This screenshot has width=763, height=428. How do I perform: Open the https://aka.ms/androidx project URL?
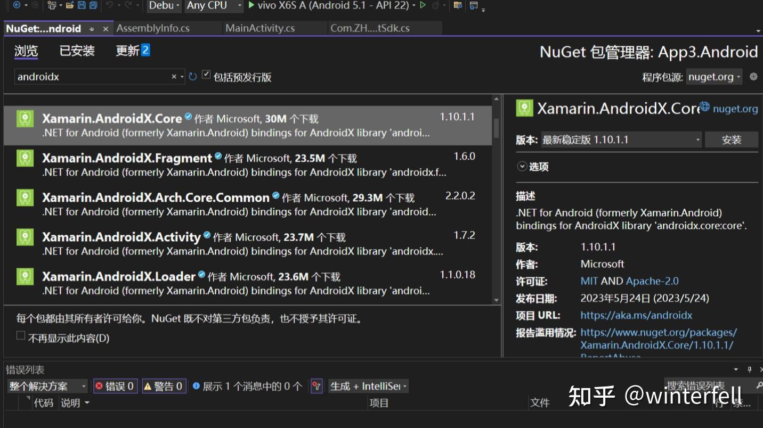tap(636, 315)
